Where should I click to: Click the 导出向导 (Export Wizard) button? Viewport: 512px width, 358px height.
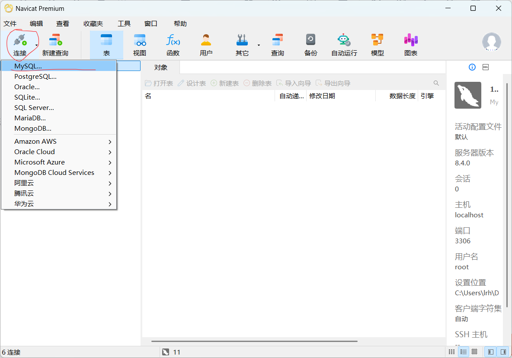[x=333, y=84]
